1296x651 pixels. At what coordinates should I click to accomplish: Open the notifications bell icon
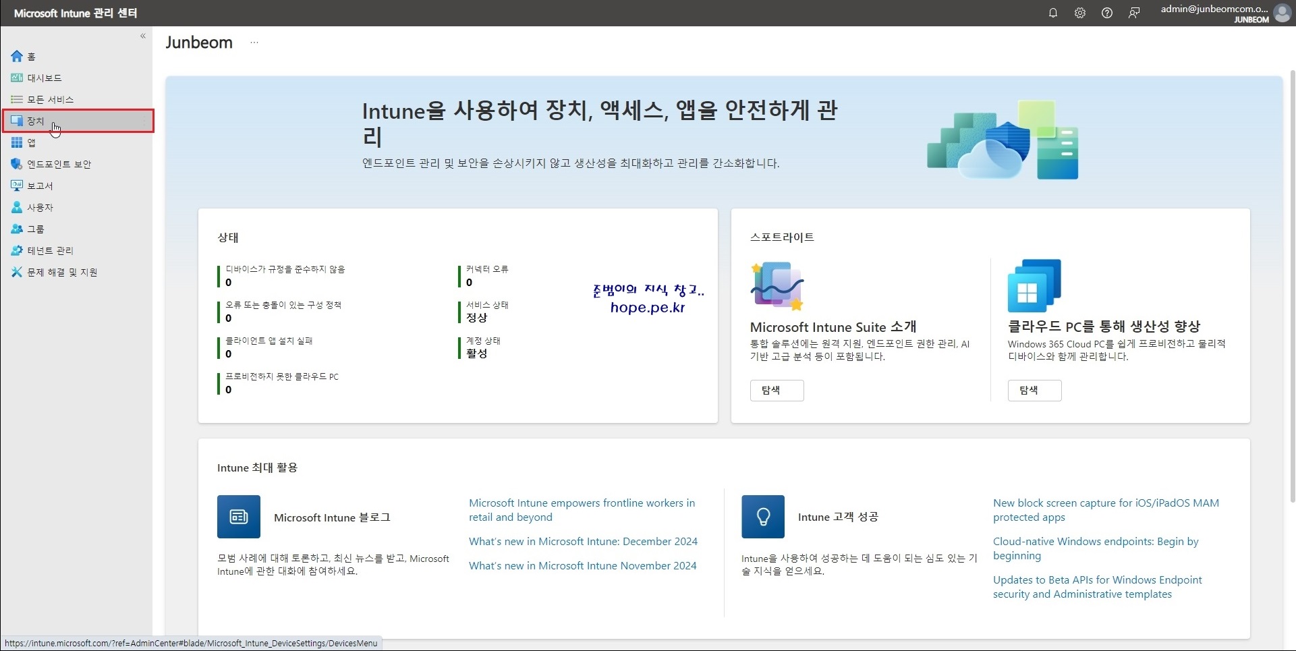click(x=1052, y=13)
